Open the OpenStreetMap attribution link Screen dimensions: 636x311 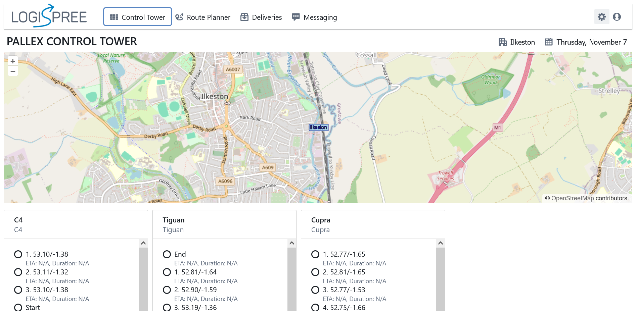point(573,198)
